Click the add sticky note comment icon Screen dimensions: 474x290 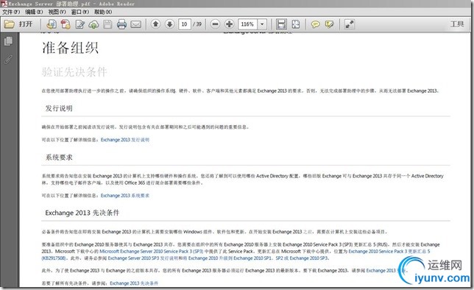point(315,24)
